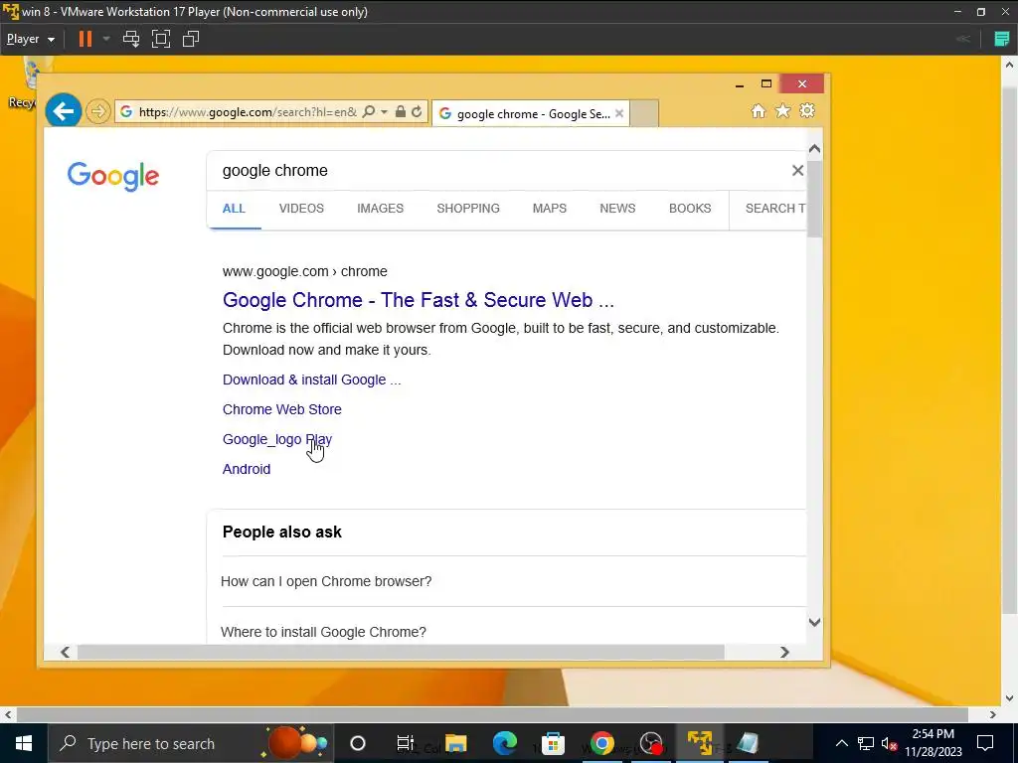1018x763 pixels.
Task: Open Microsoft Store from the taskbar
Action: (x=553, y=743)
